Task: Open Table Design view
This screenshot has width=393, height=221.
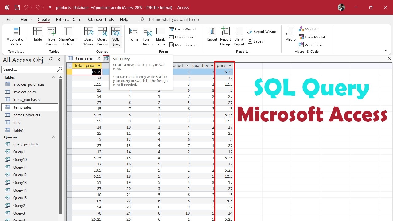Action: click(51, 37)
